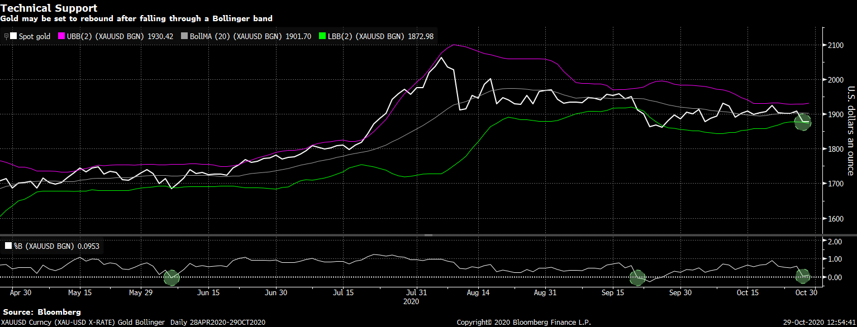Screen dimensions: 857x327
Task: Click the green circle marker near May 29
Action: coord(172,276)
